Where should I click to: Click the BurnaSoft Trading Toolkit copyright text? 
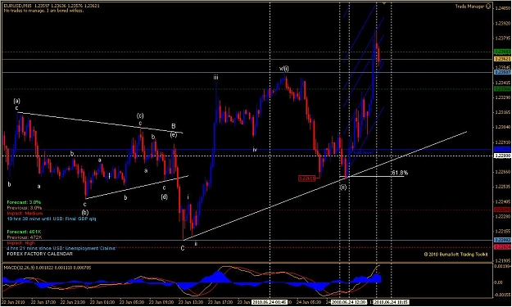[455, 254]
